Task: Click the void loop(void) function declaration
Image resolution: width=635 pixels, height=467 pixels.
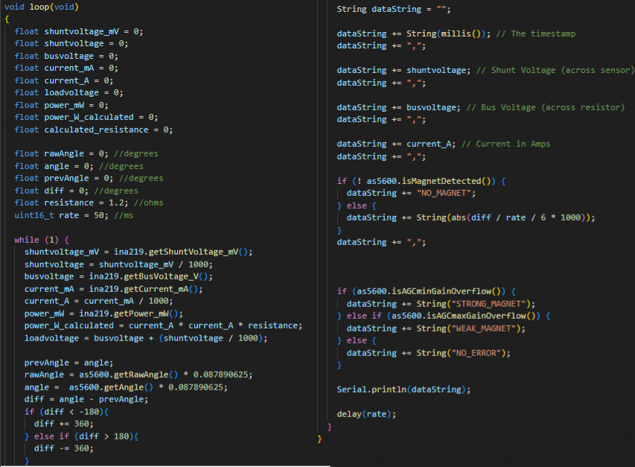Action: coord(42,7)
